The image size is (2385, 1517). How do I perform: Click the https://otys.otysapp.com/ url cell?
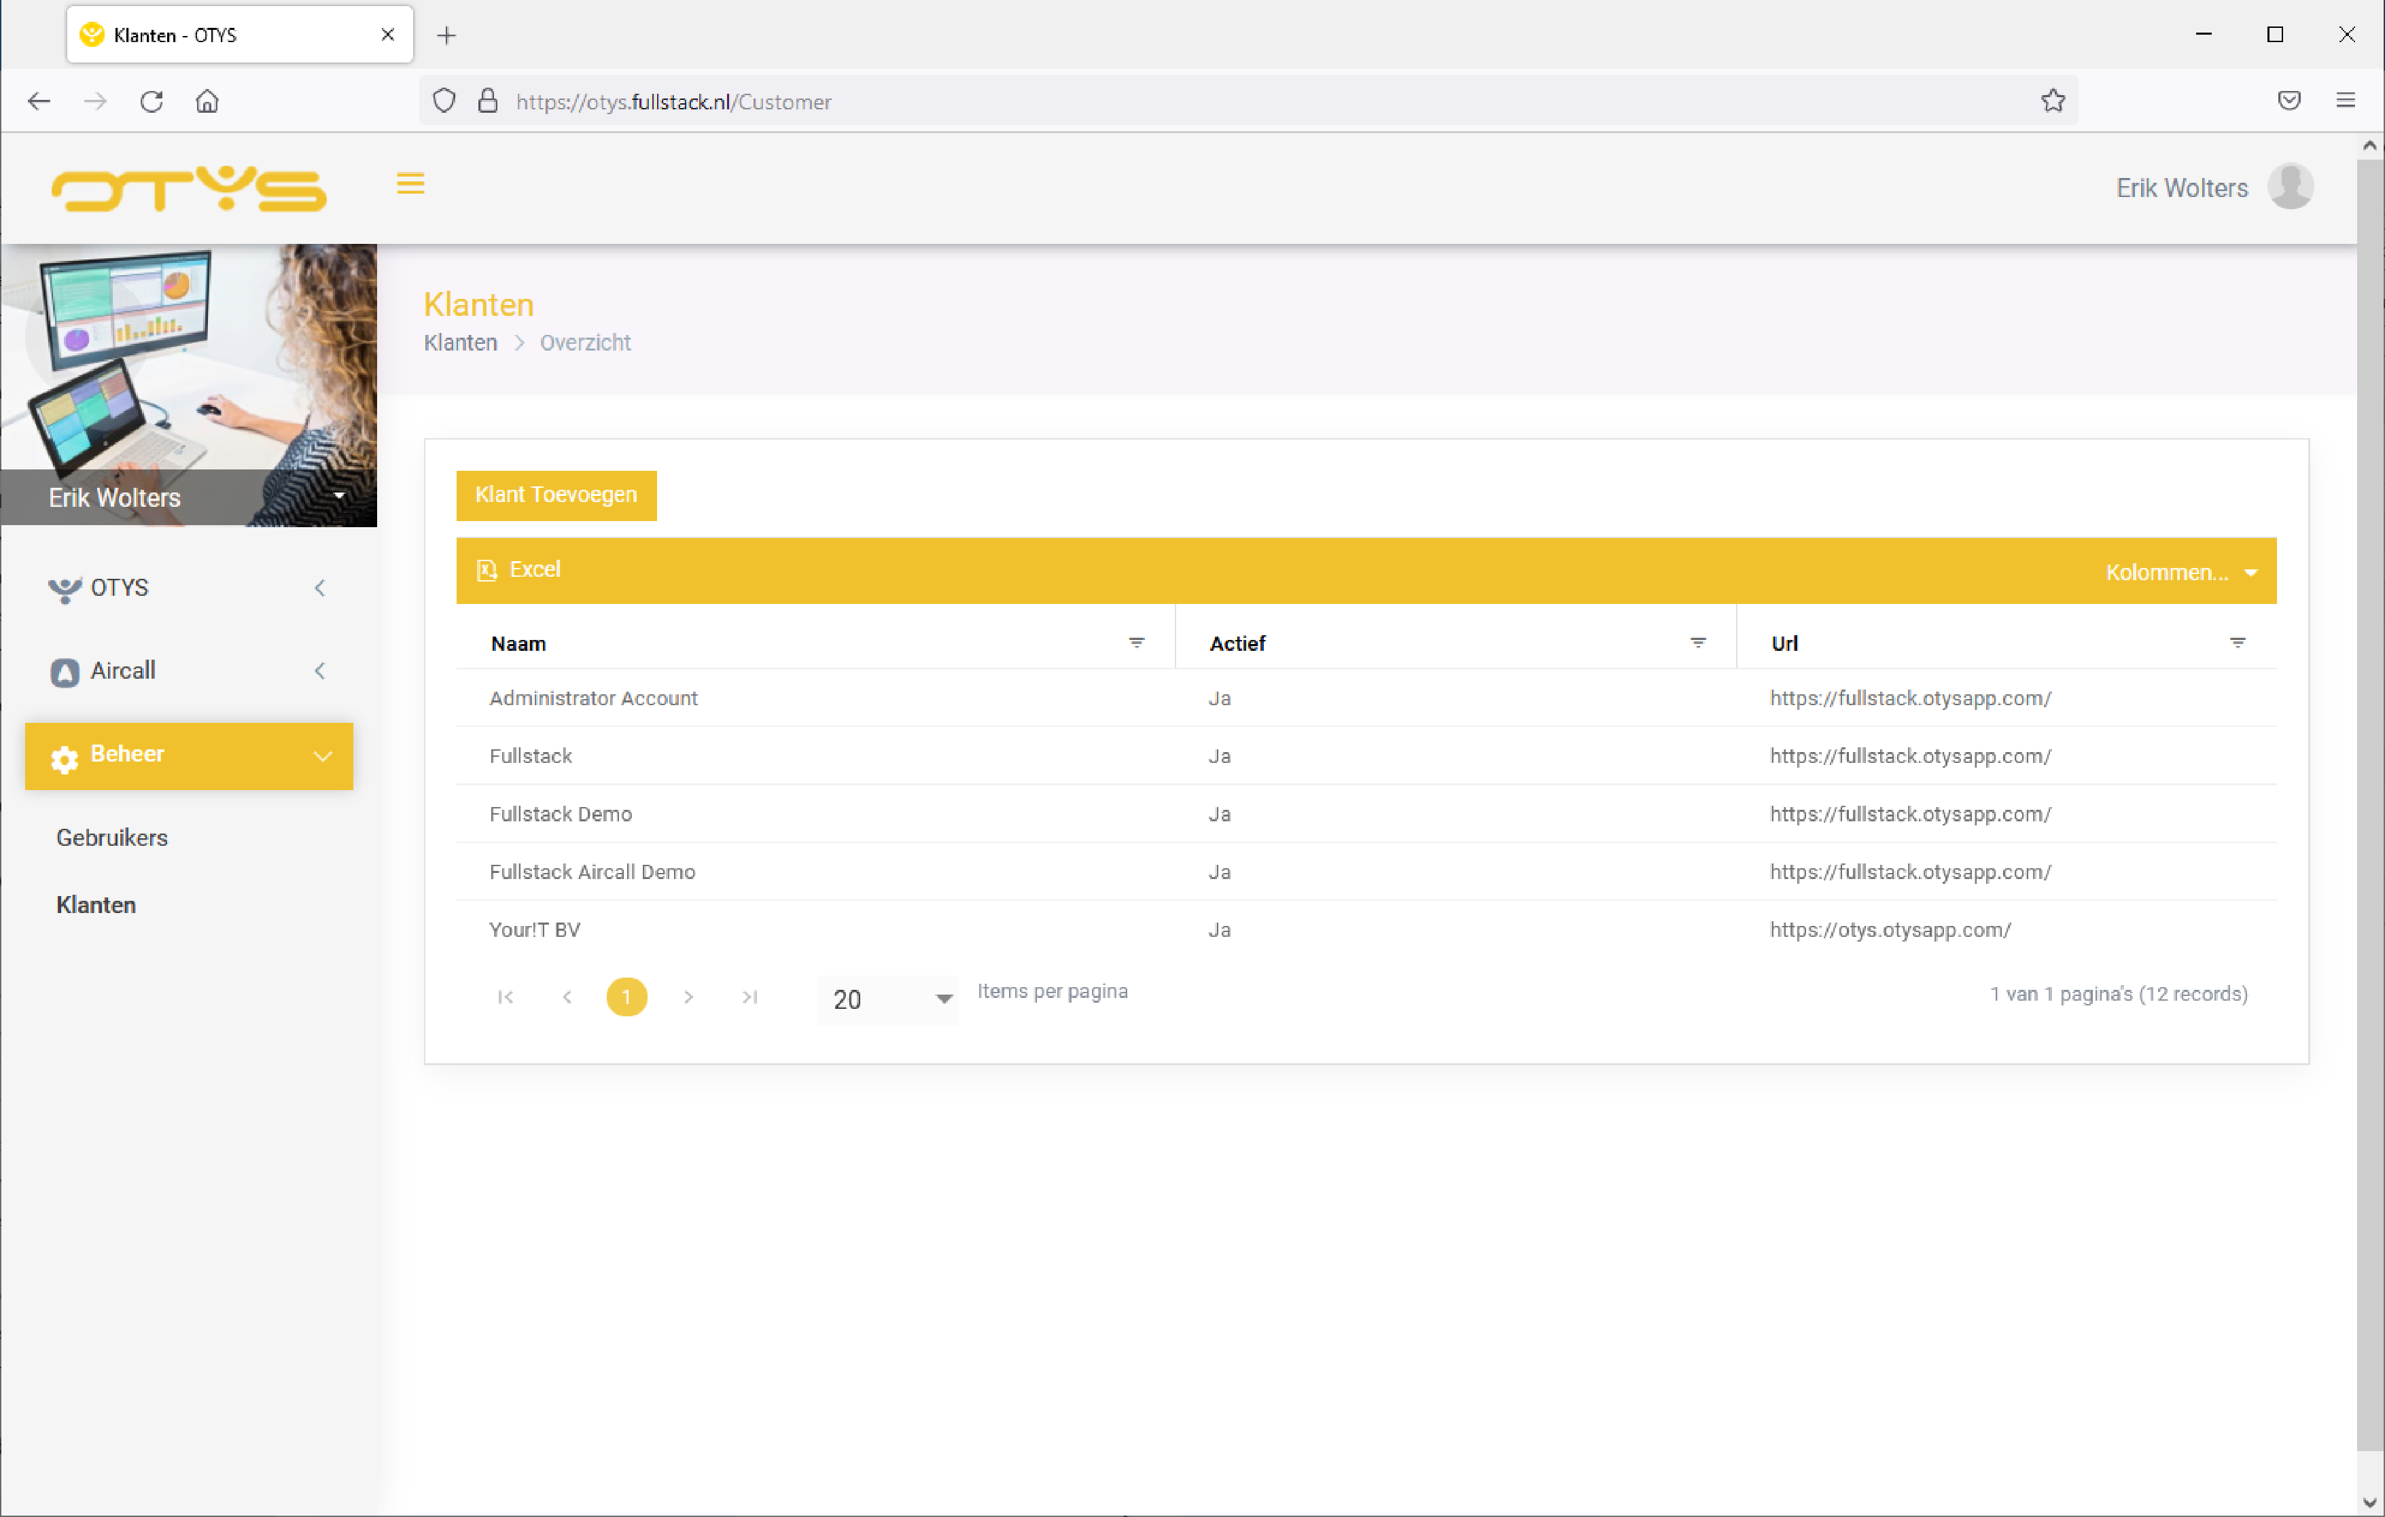click(x=1890, y=930)
